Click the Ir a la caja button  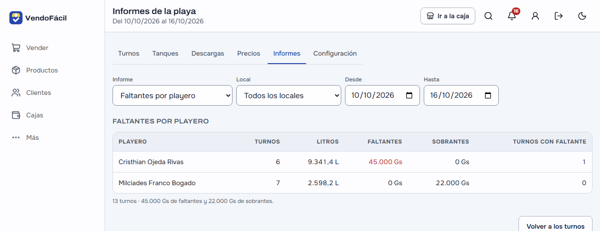point(448,16)
